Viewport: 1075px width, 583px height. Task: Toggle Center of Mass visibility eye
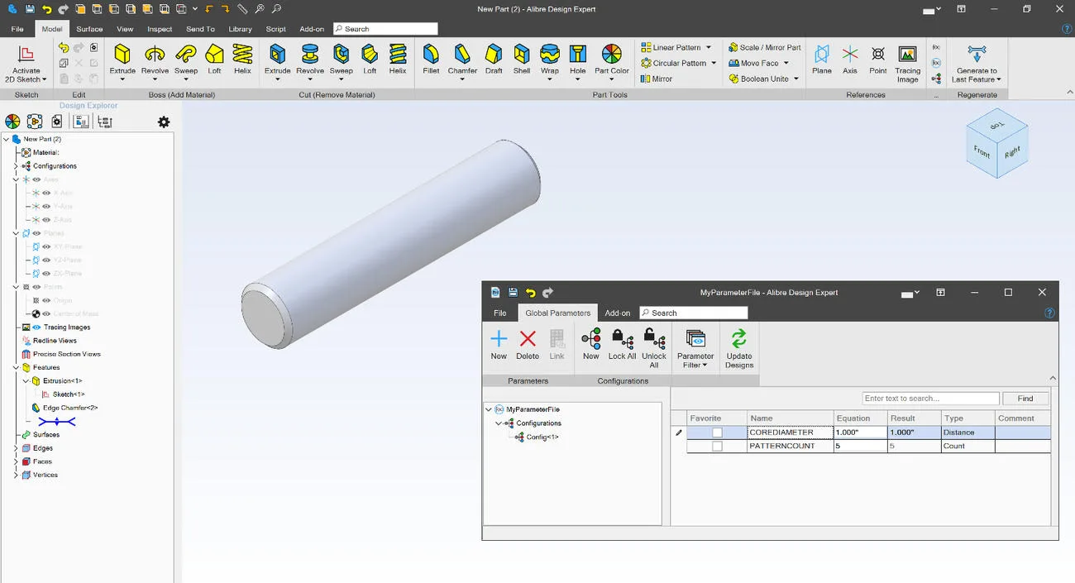pos(46,313)
